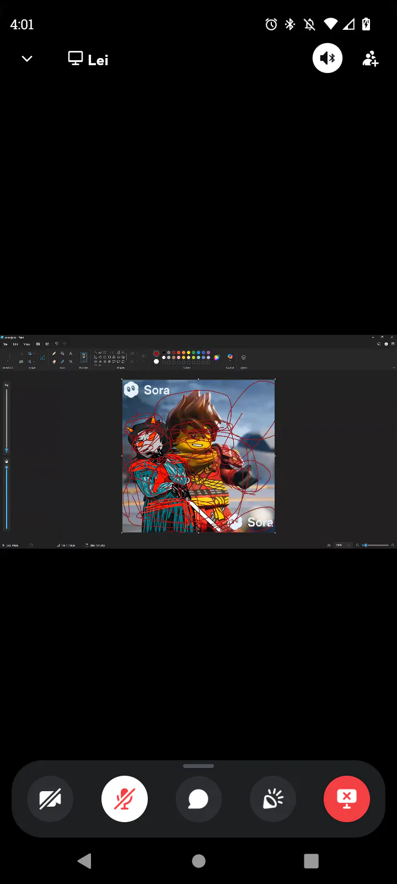The image size is (397, 884).
Task: Select the Eraser tool in Paint
Action: click(x=54, y=361)
